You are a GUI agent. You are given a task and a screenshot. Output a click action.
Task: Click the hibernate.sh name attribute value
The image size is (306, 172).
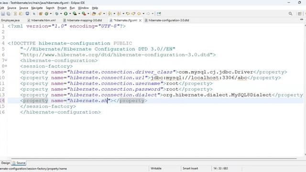[x=88, y=101]
